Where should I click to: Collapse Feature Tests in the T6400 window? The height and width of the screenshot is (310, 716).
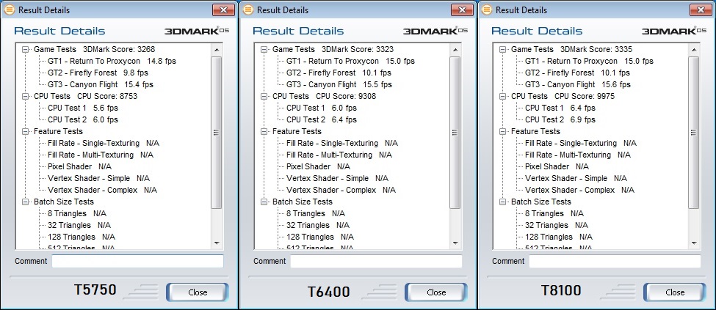[x=264, y=131]
